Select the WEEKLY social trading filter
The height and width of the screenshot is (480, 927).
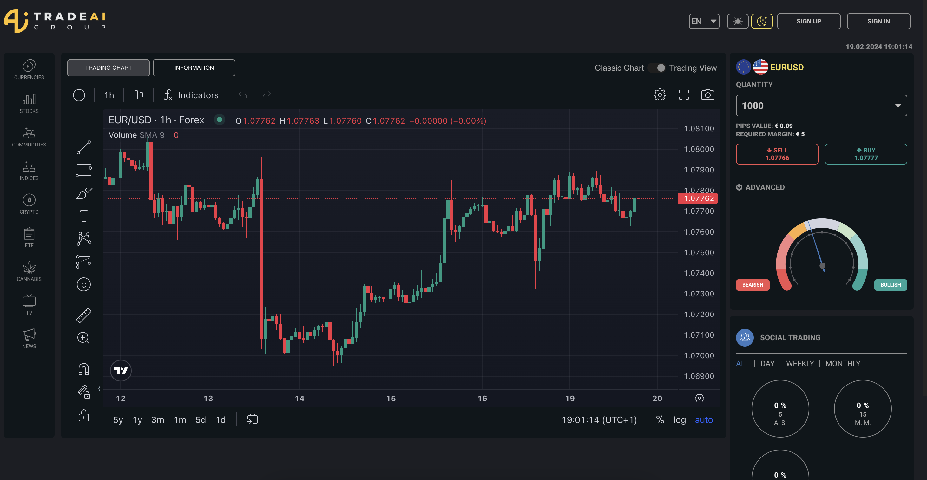799,364
